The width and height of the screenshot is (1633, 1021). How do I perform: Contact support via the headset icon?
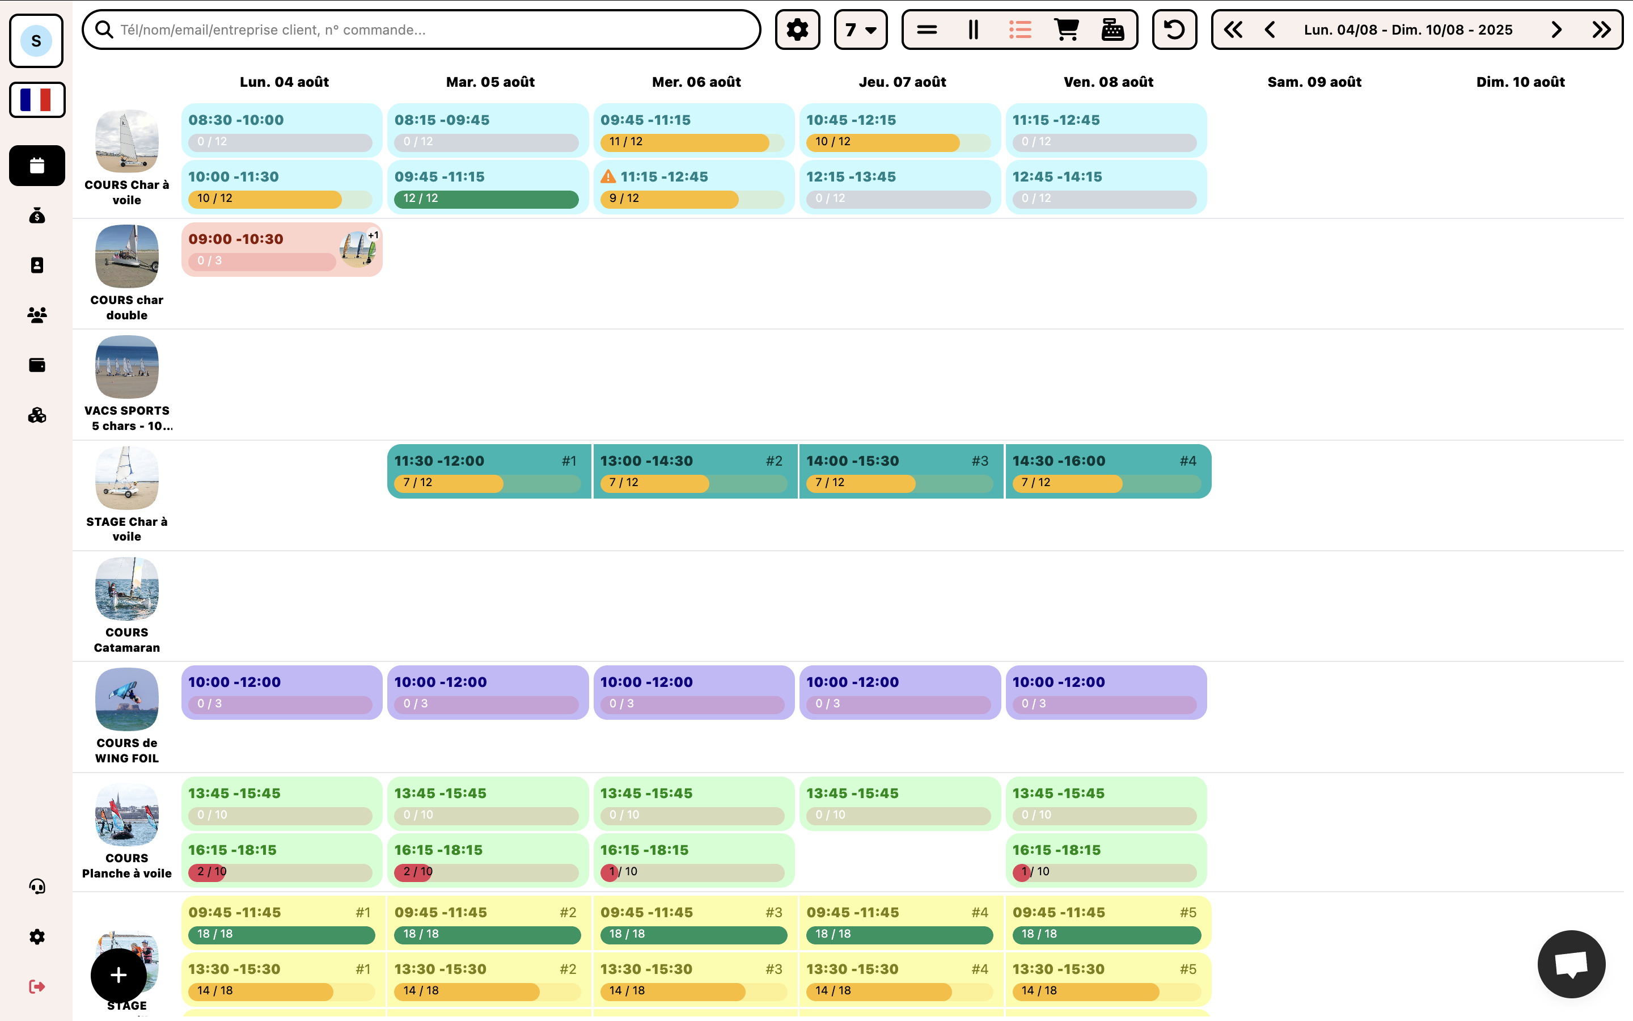click(36, 886)
